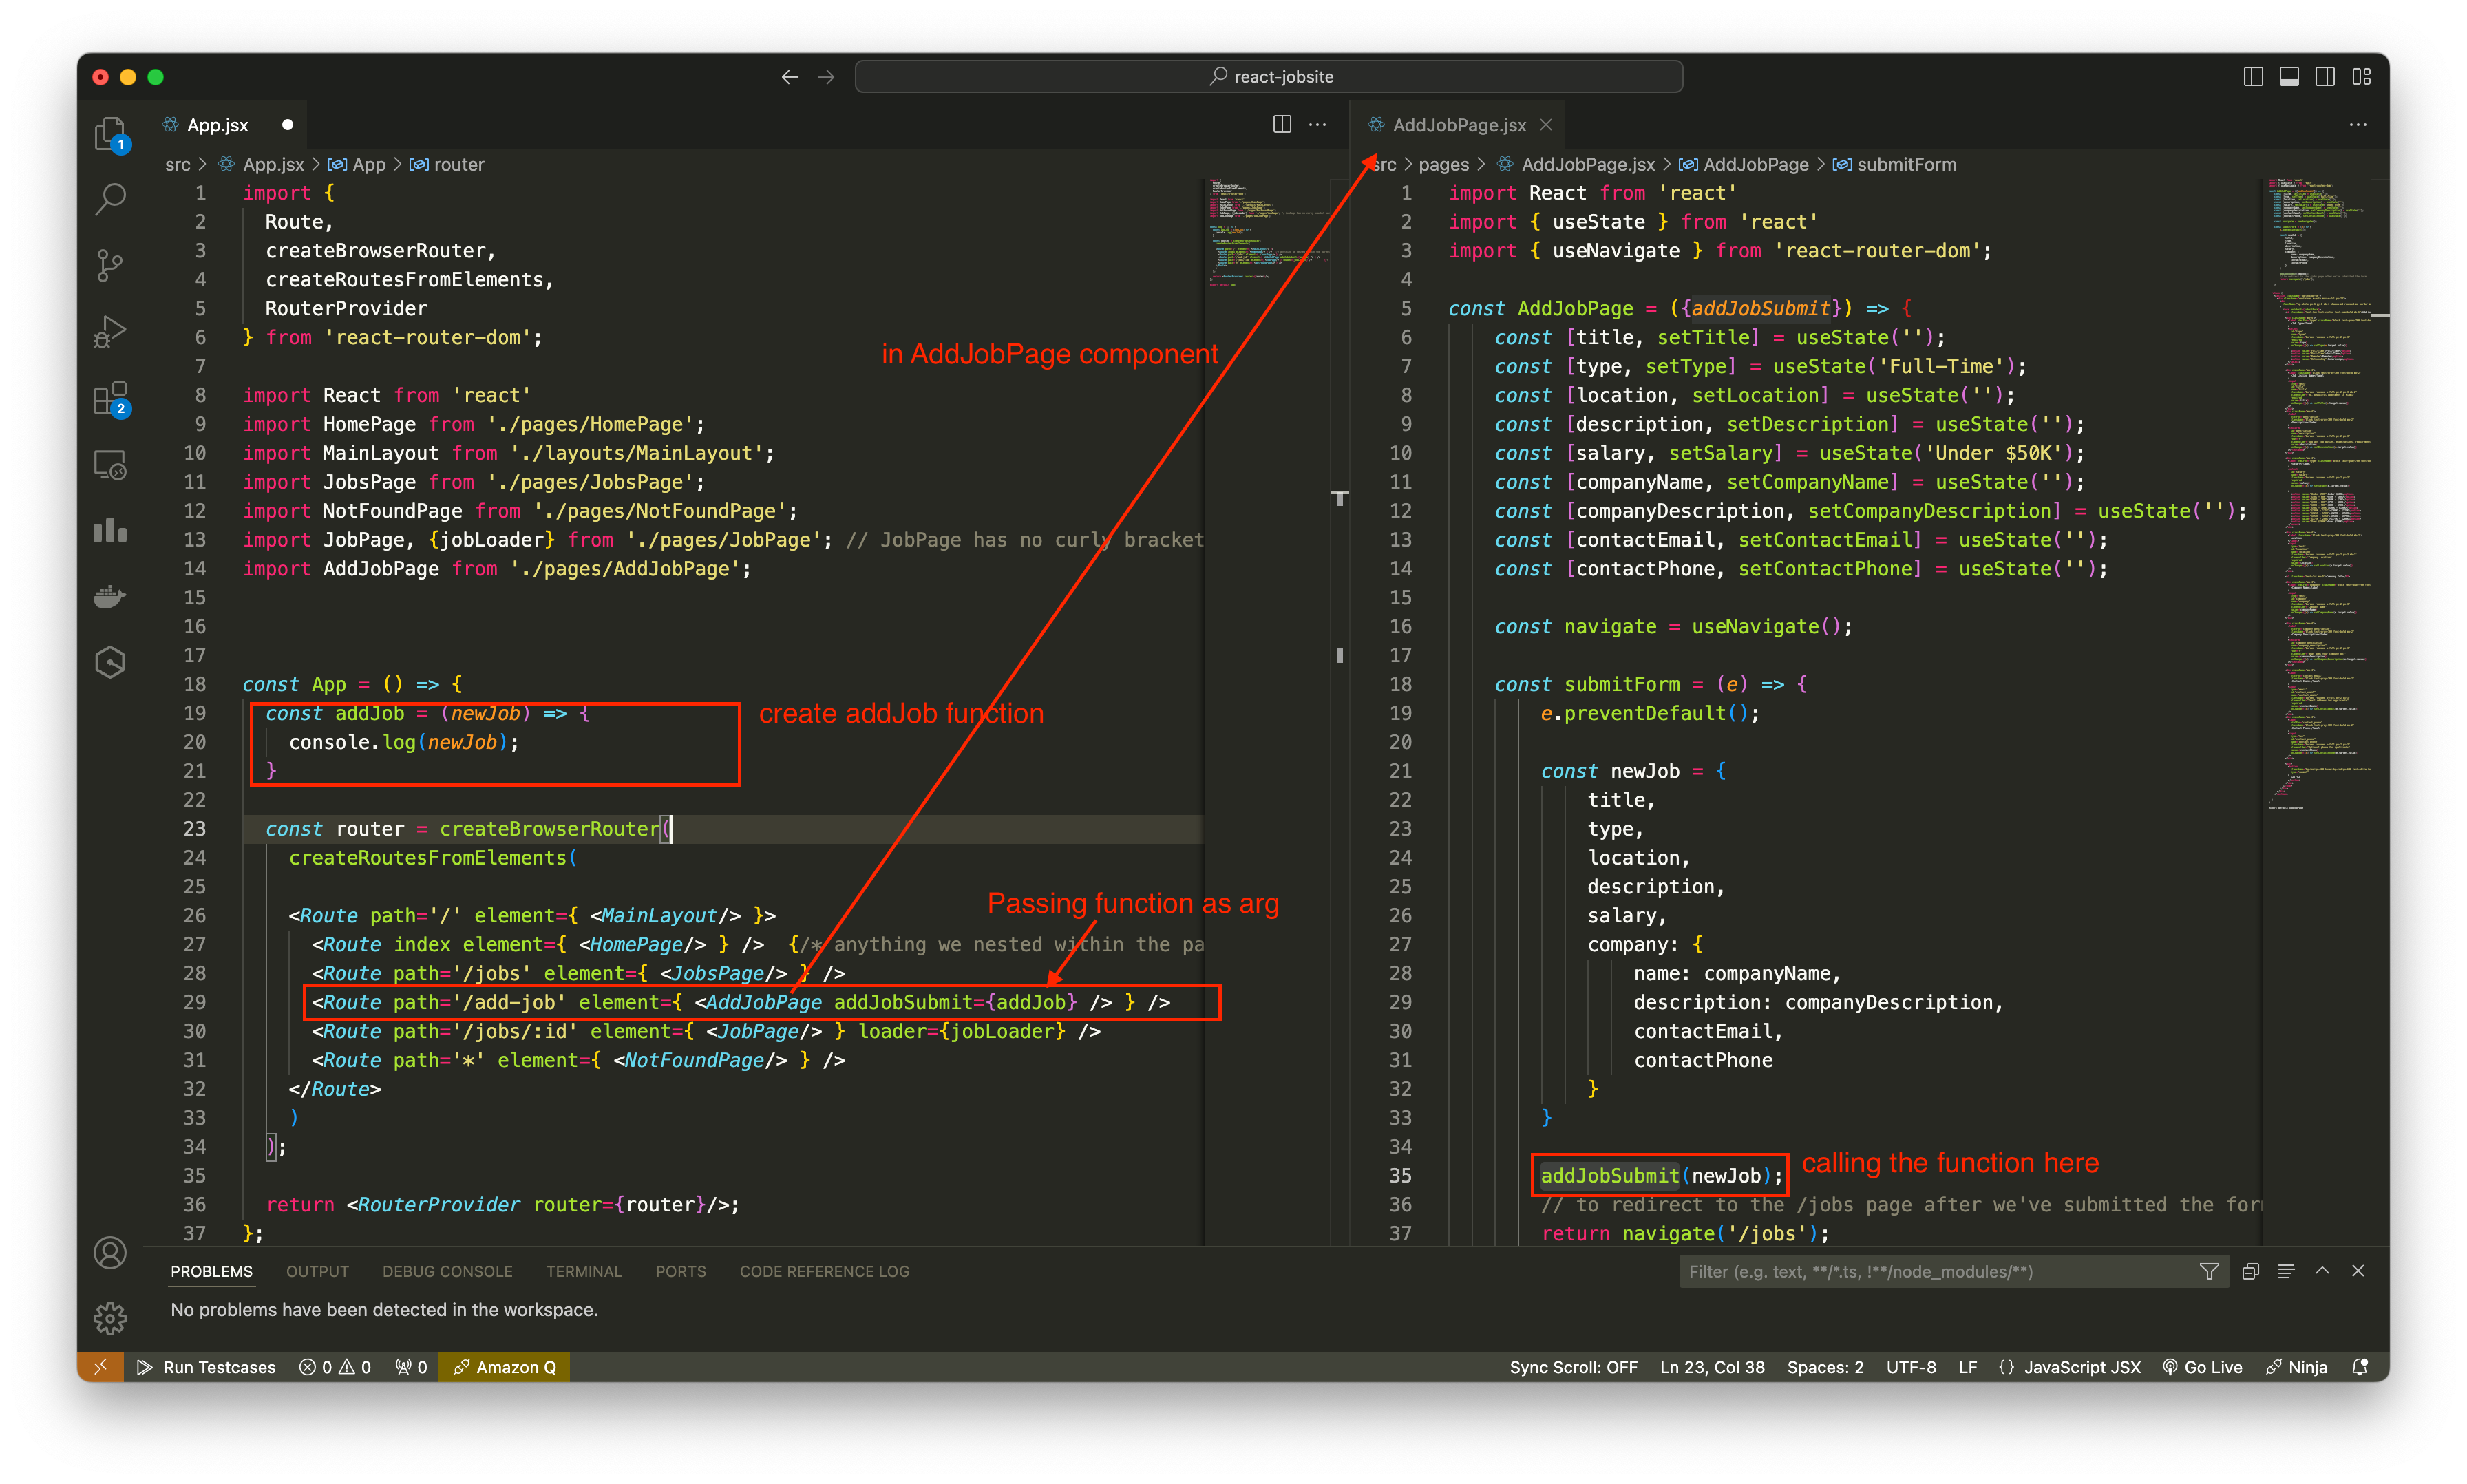Open More Actions for the AddJobPage.jsx editor group

(2358, 125)
